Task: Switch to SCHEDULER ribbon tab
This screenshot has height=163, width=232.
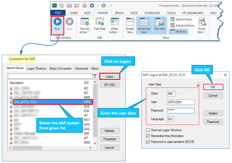Action: pos(152,13)
